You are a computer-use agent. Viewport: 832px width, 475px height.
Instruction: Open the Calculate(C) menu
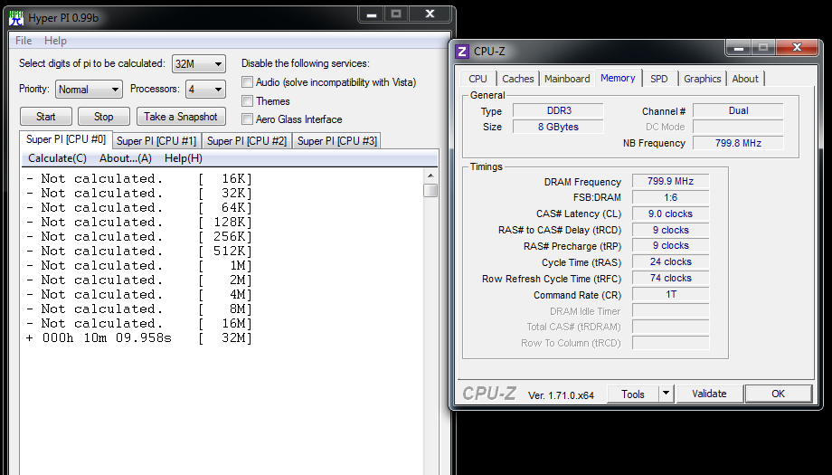coord(57,158)
